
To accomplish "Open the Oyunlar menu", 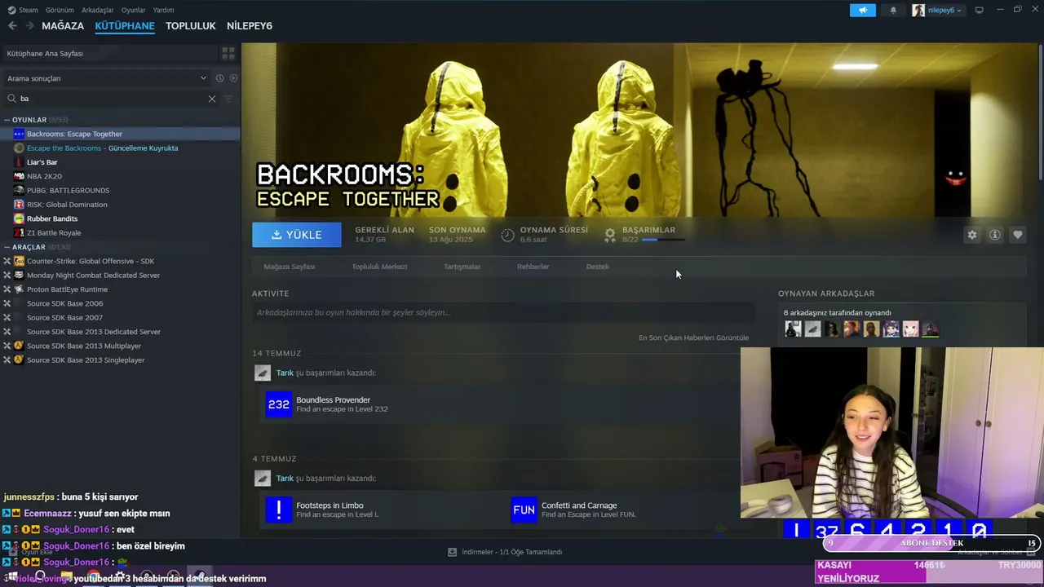I will point(133,10).
